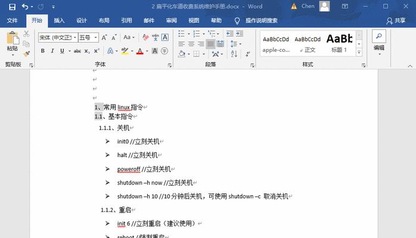Toggle character shading A icon
Image resolution: width=416 pixels, height=238 pixels.
(x=155, y=51)
